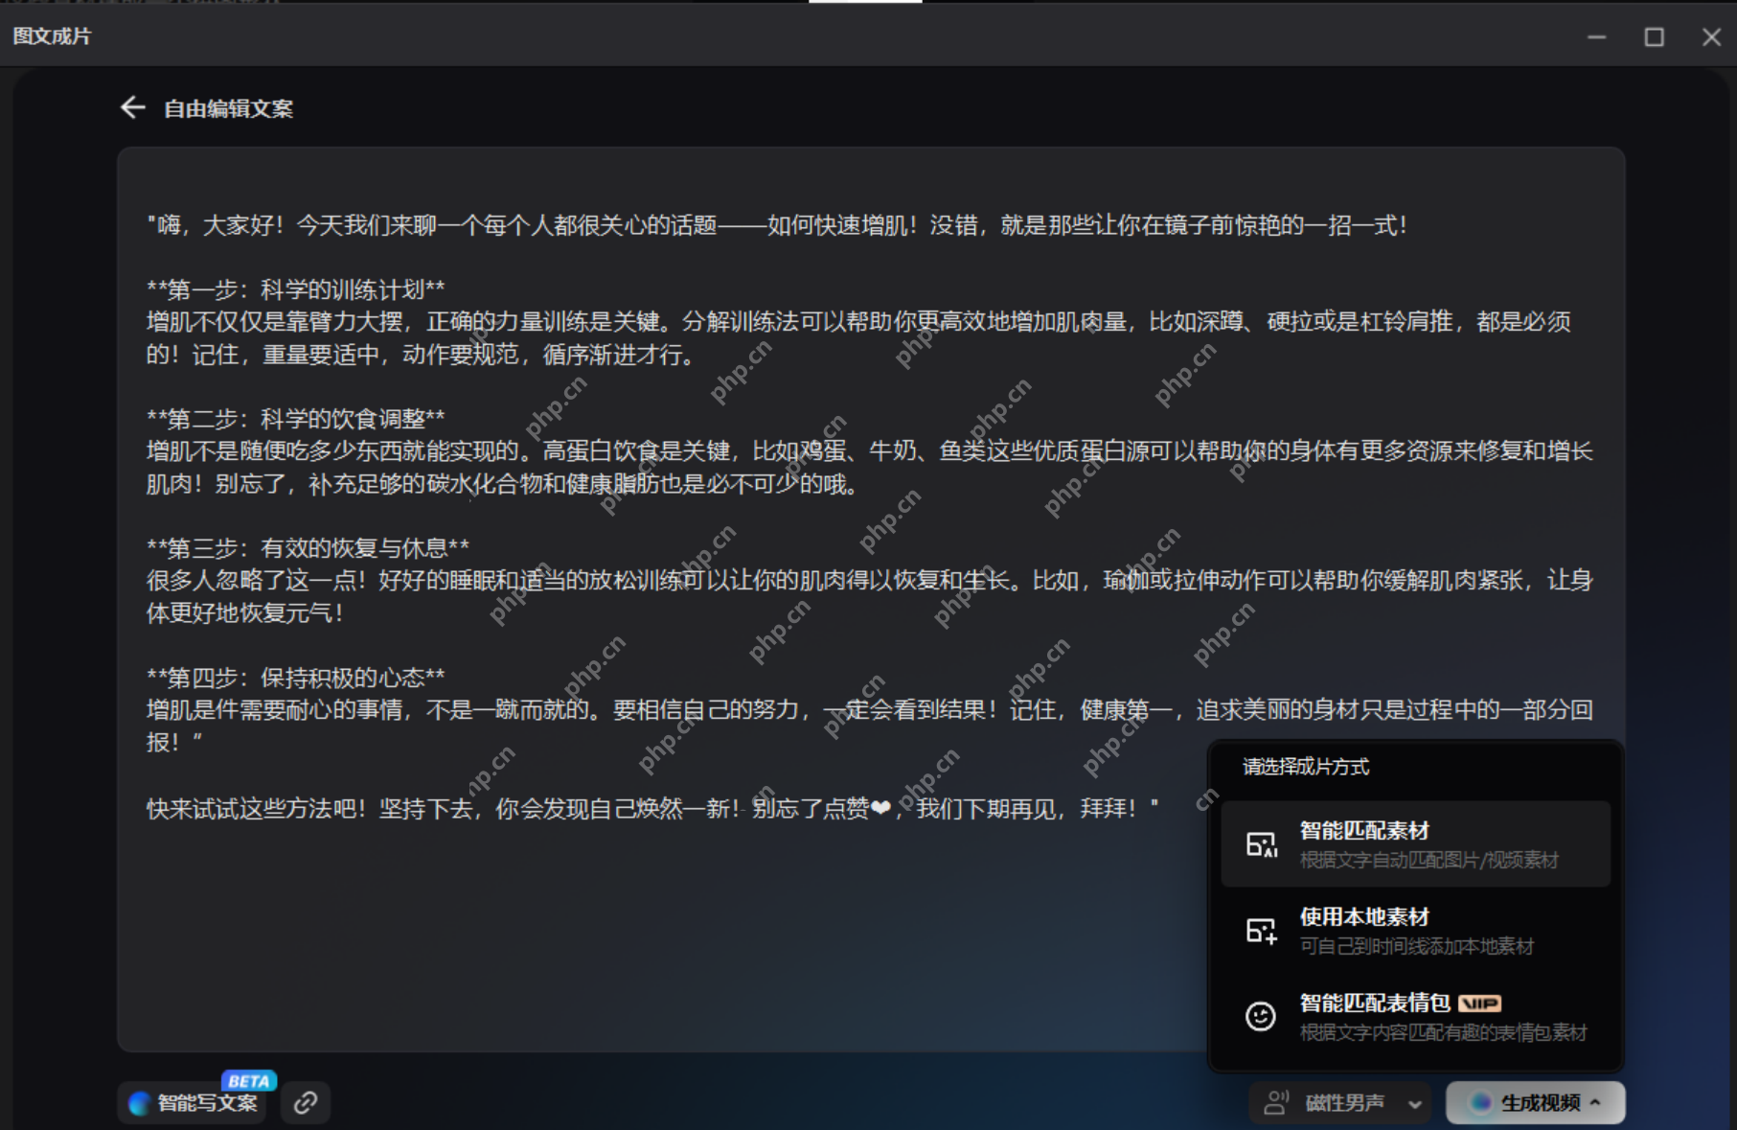
Task: Click the smiley icon for 智能匹配表情包
Action: click(x=1262, y=1014)
